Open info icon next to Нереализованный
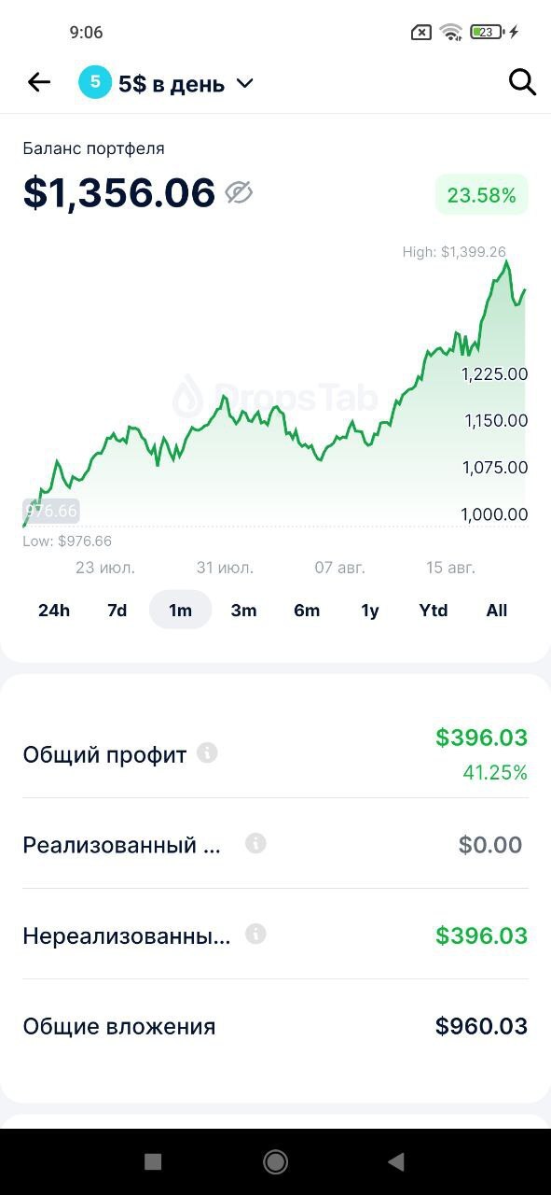 coord(255,934)
